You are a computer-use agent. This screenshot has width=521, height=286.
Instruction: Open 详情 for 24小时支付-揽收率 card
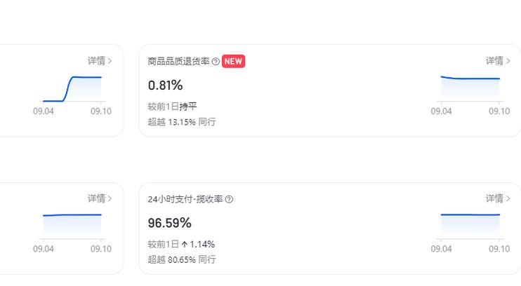(x=498, y=198)
